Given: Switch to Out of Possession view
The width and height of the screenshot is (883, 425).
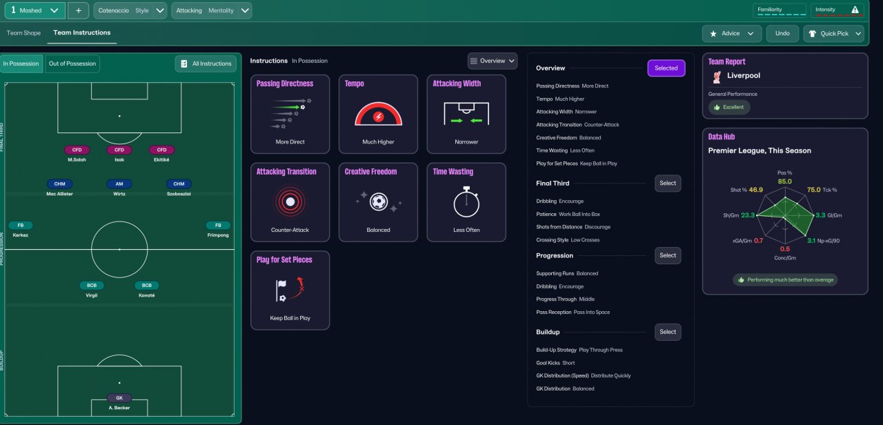Looking at the screenshot, I should 72,63.
